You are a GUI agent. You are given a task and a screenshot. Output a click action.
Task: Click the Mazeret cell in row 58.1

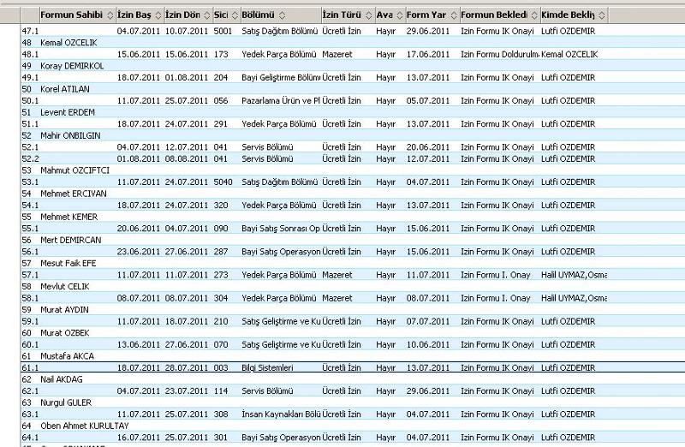337,298
